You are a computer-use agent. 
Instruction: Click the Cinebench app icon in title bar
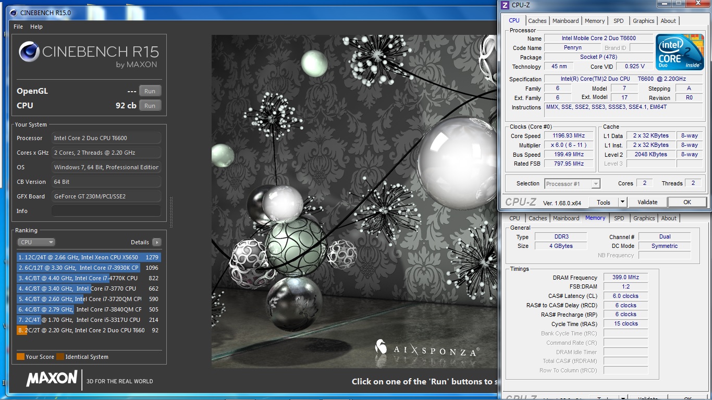coord(13,12)
